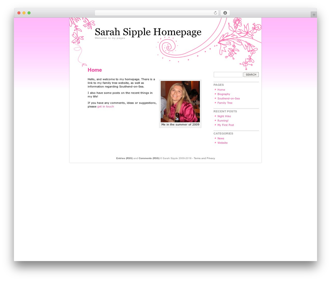Screen dimensions: 331x281
Task: Click the PAGES sidebar heading
Action: 219,85
